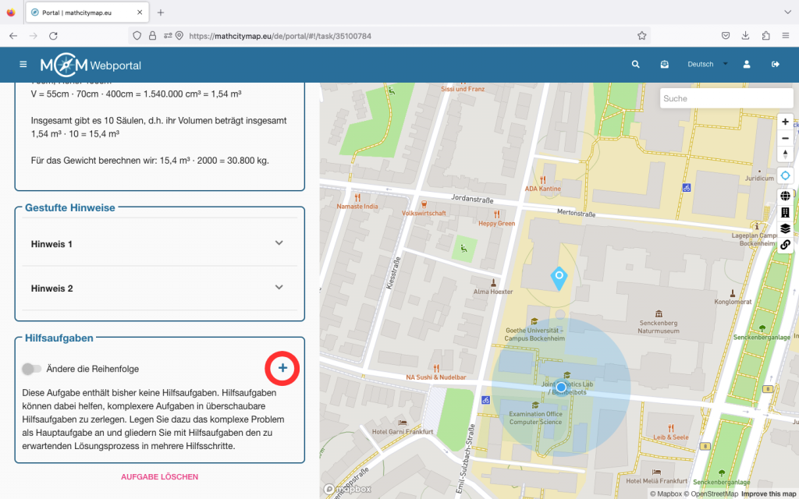Click the chain link icon on map

[785, 245]
